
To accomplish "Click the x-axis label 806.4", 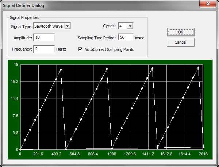I will tap(93, 154).
